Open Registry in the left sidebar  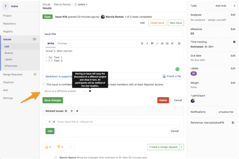click(x=8, y=32)
